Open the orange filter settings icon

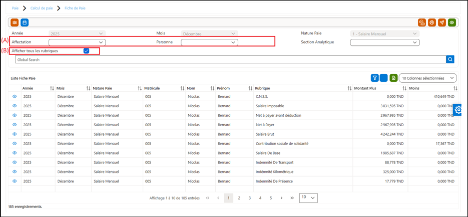point(15,22)
